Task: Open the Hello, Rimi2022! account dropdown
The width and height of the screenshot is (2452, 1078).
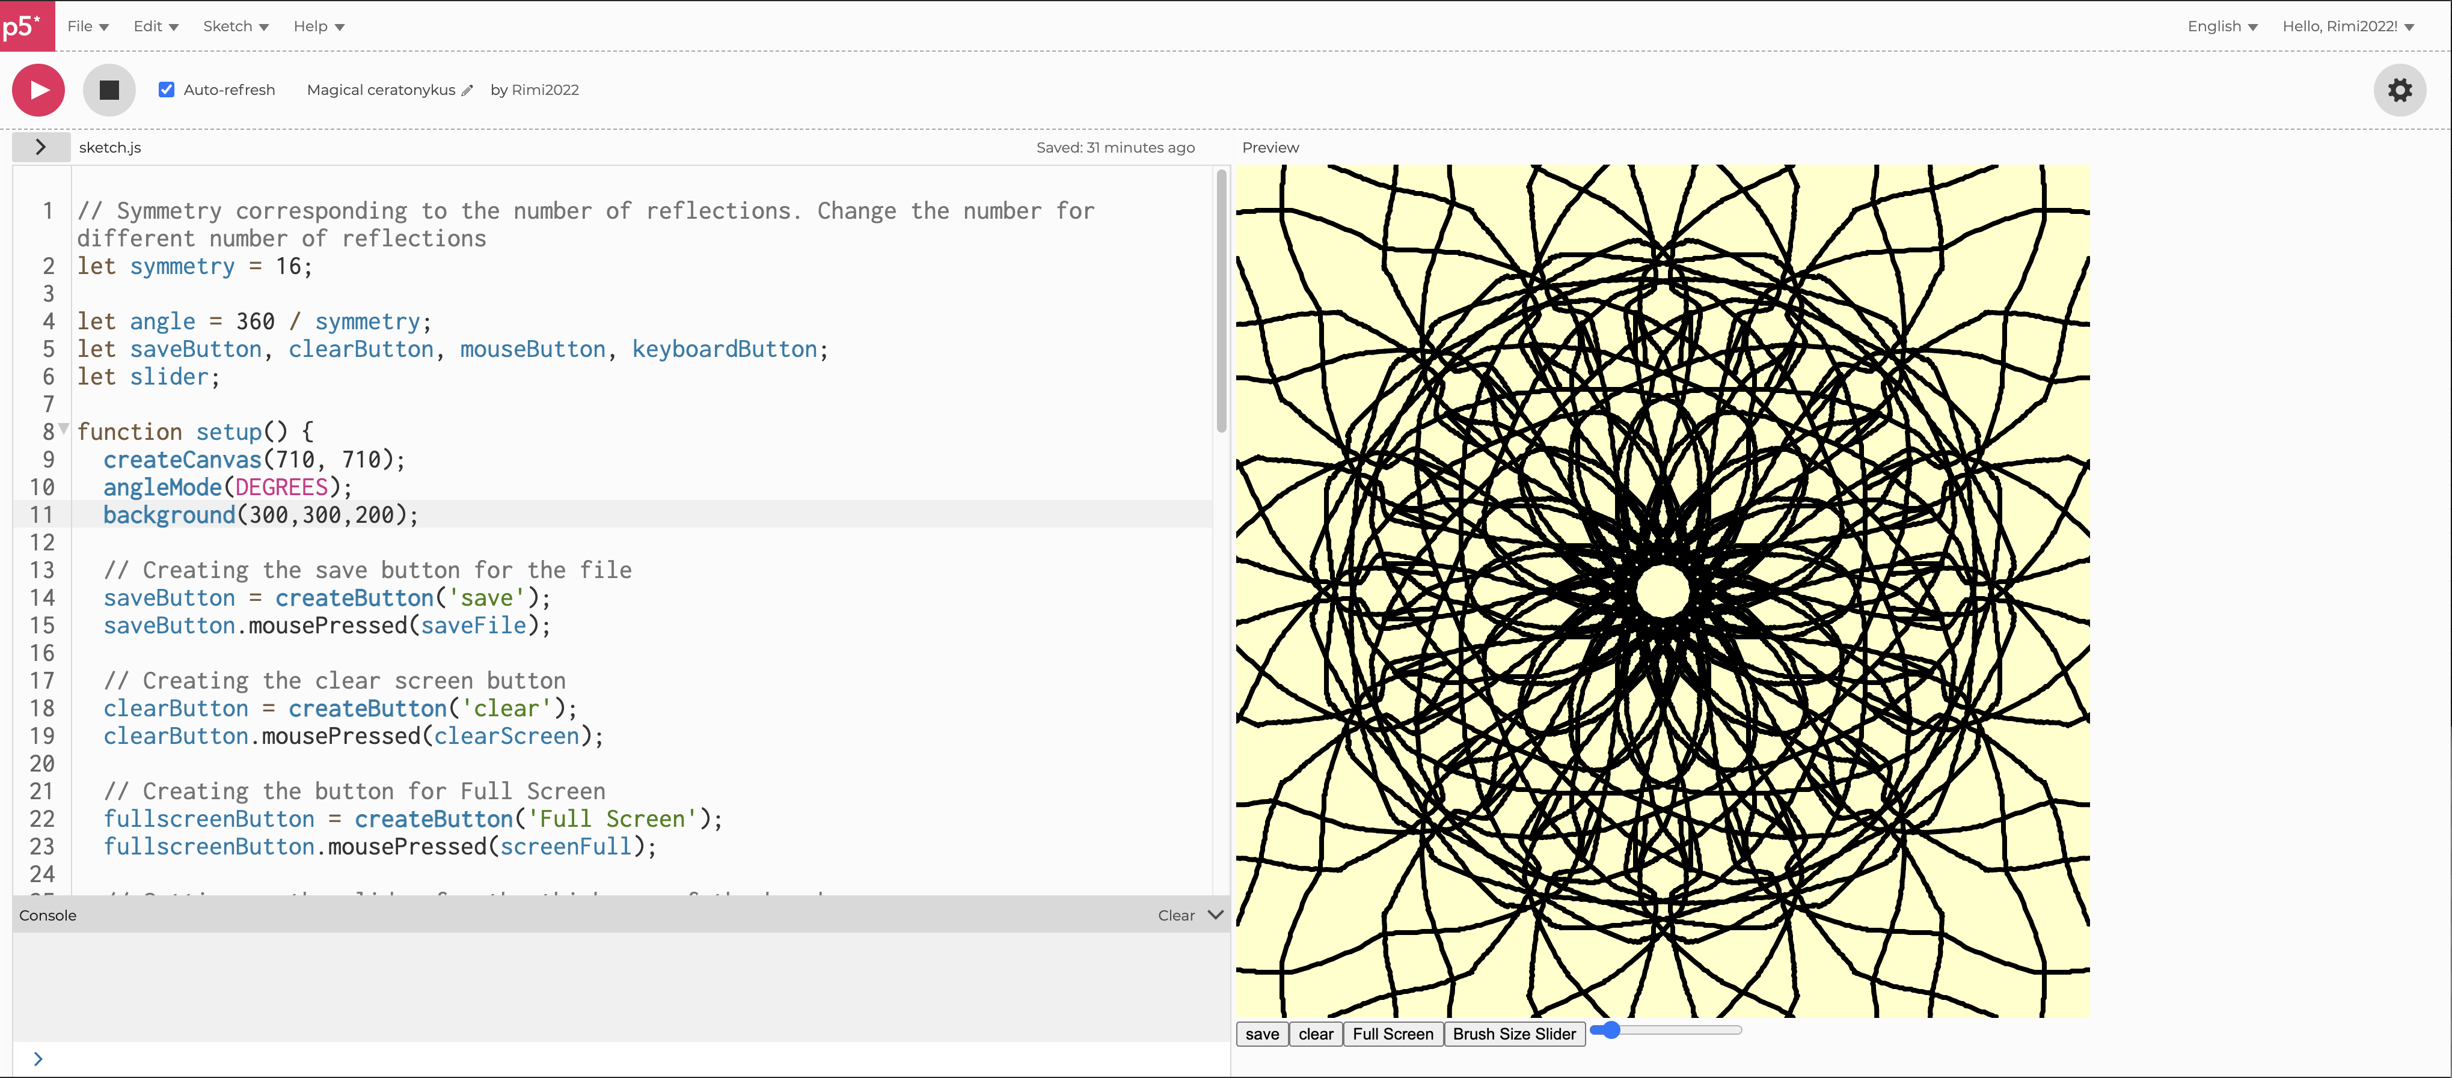Action: coord(2348,26)
